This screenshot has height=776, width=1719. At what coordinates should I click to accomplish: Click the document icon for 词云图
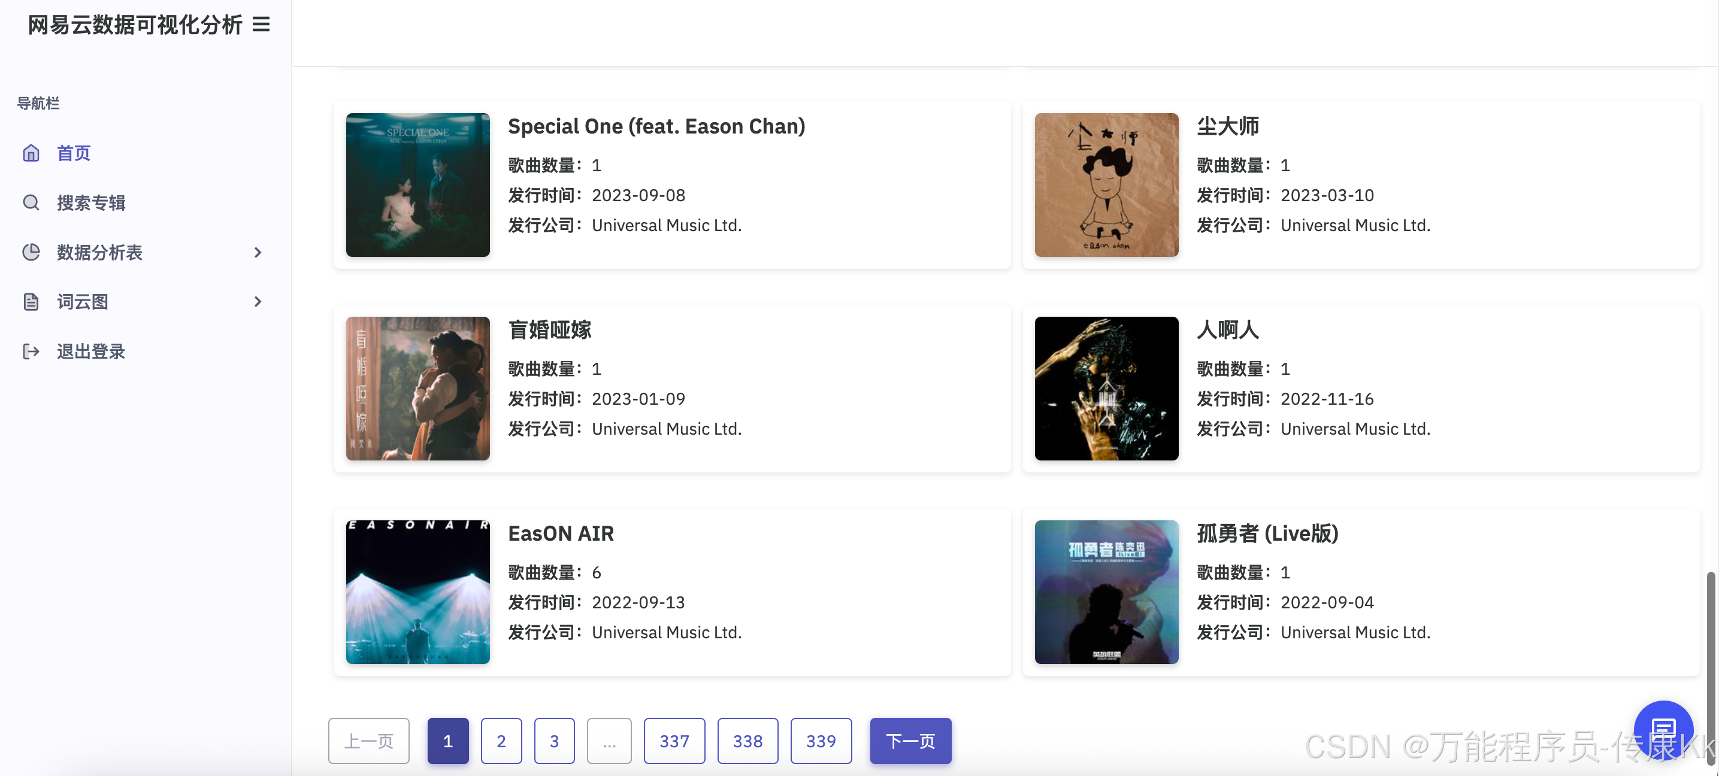tap(31, 302)
